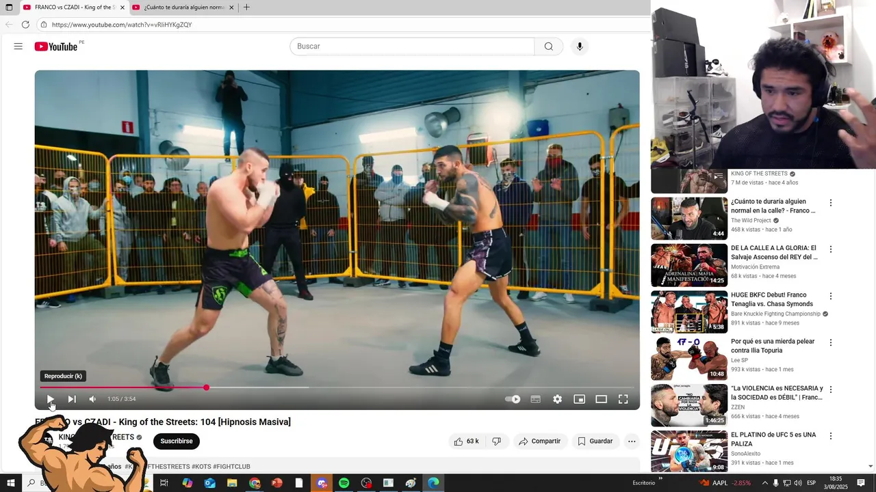Focus the Buscar search field

(x=412, y=46)
